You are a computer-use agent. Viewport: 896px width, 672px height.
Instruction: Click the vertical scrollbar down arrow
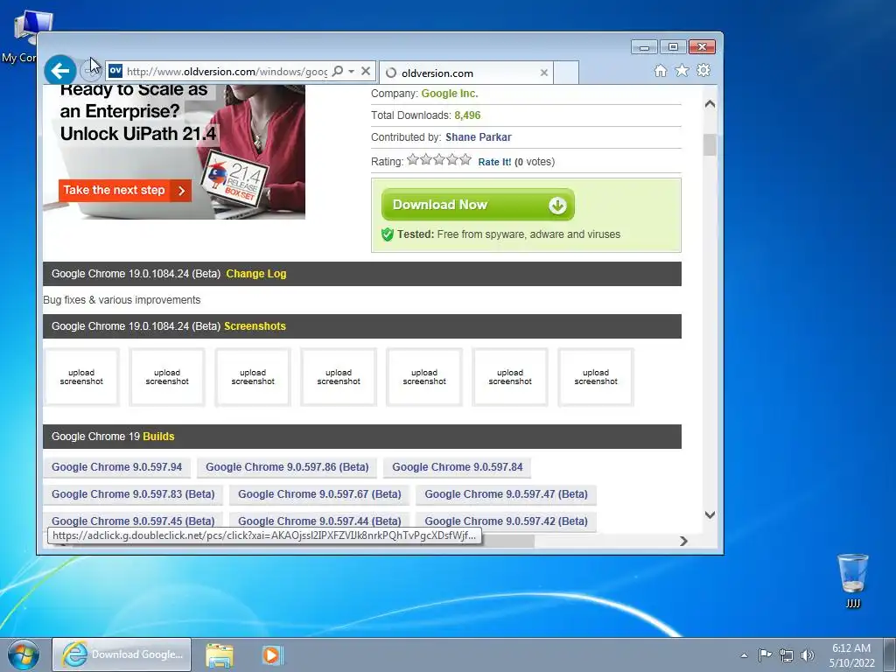click(710, 514)
